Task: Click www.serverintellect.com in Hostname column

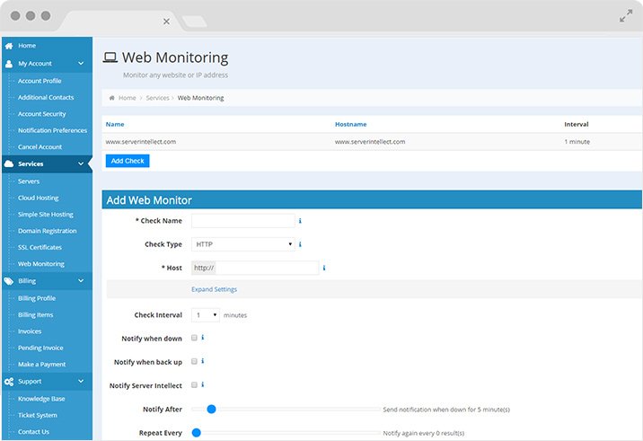Action: coord(370,142)
